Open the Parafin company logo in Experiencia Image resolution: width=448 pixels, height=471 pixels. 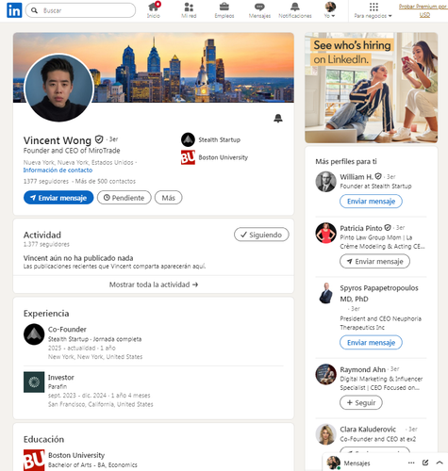(x=34, y=382)
